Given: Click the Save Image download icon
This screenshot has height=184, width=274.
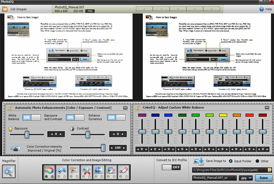Looking at the screenshot, I should (x=199, y=161).
